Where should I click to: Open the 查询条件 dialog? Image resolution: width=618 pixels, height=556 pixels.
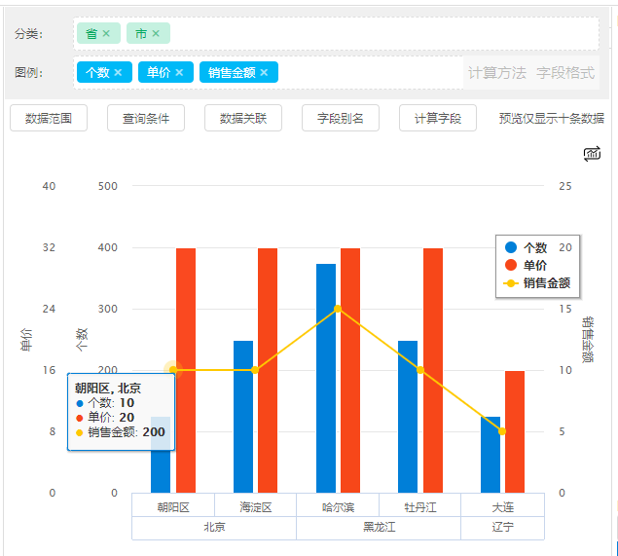tap(146, 118)
